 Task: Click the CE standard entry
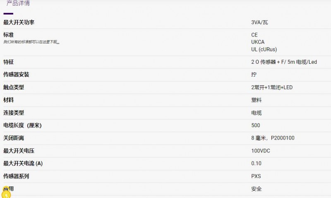pyautogui.click(x=254, y=35)
